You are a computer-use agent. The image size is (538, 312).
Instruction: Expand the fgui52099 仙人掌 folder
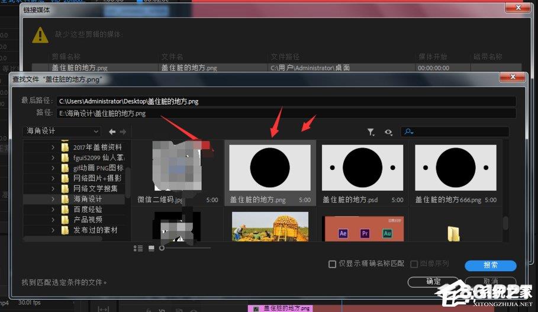click(x=53, y=157)
